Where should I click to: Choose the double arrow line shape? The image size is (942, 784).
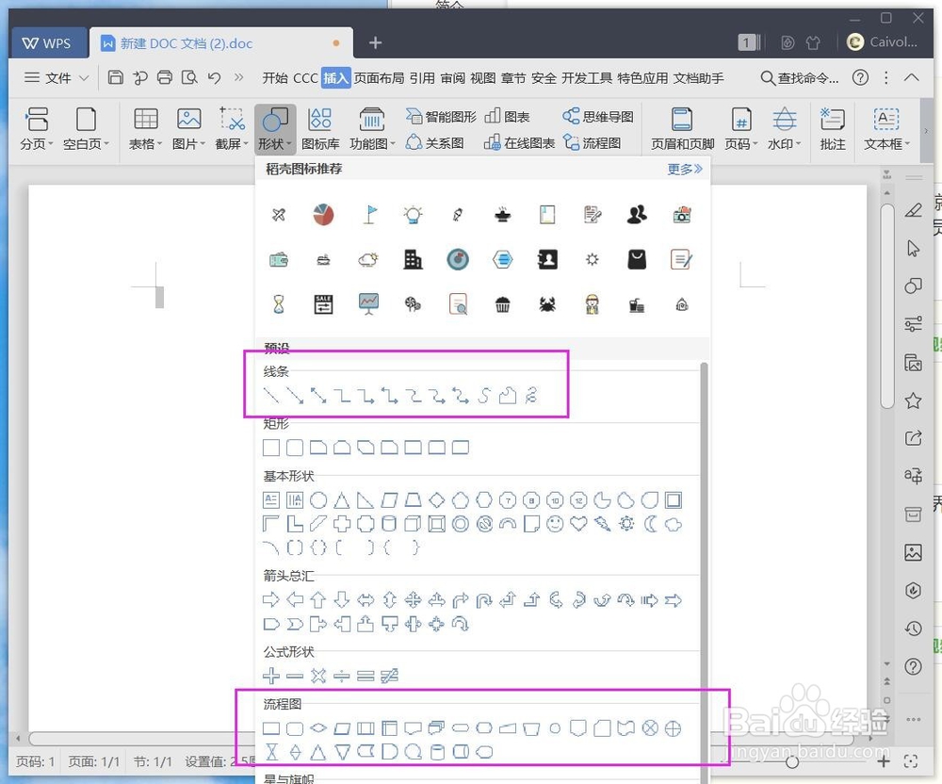pos(318,396)
